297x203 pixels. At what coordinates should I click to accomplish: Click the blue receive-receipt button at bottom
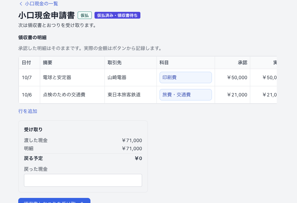[54, 201]
